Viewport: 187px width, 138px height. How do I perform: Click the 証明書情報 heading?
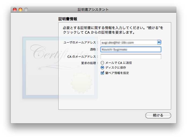(68, 19)
